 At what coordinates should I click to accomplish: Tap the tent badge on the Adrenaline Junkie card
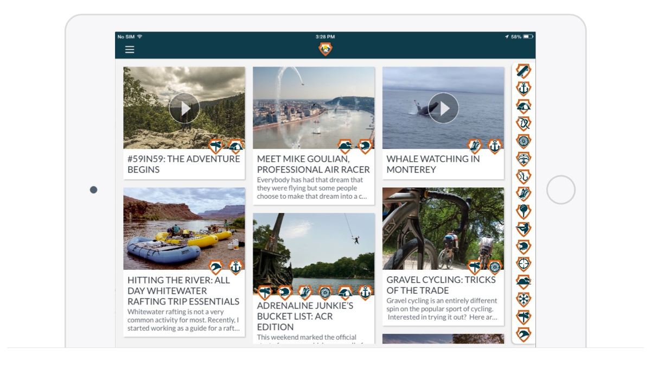[x=345, y=293]
